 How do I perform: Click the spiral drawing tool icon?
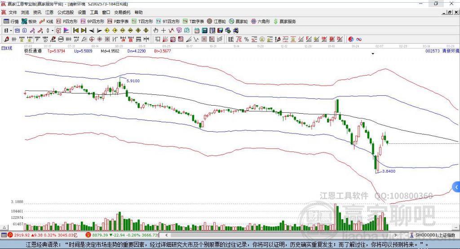click(45, 40)
